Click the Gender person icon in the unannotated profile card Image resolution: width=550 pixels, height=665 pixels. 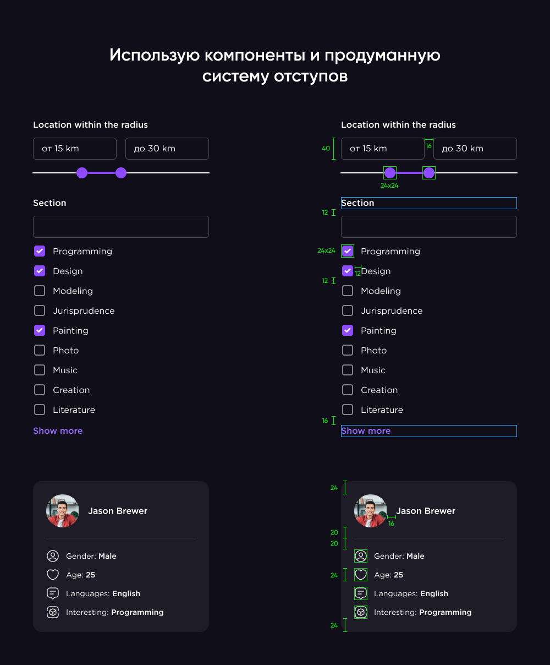[x=53, y=556]
